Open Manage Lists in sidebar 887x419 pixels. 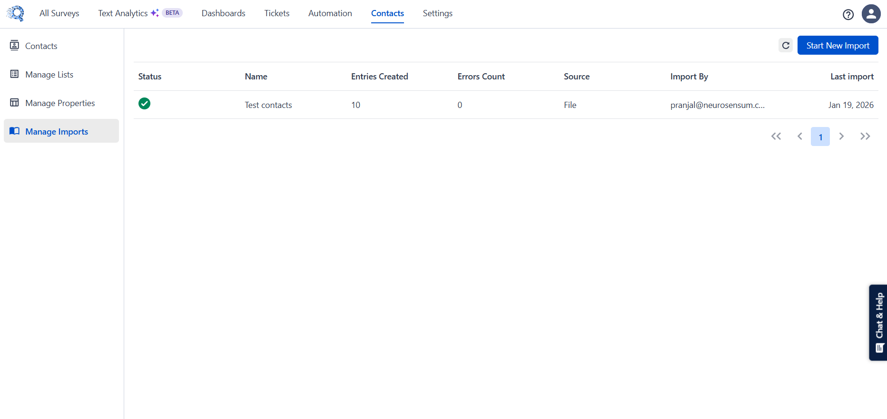[x=49, y=75]
